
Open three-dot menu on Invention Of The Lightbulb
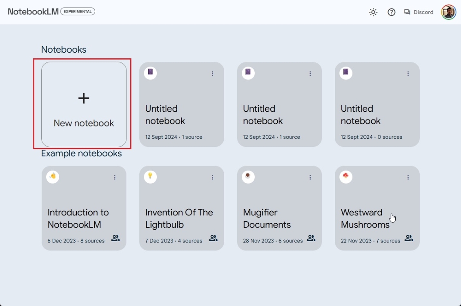click(x=212, y=177)
